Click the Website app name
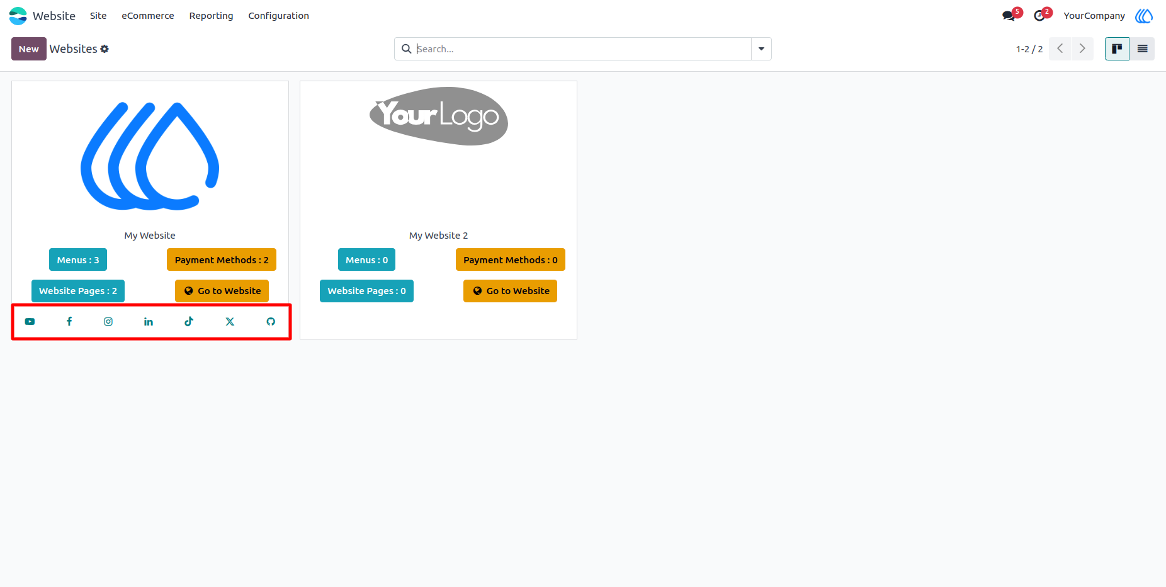This screenshot has height=587, width=1166. pyautogui.click(x=54, y=16)
